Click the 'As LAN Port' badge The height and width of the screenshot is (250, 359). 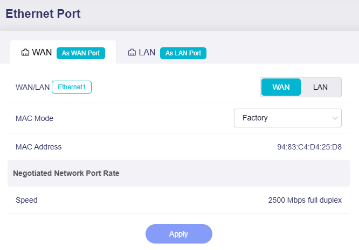pyautogui.click(x=183, y=53)
